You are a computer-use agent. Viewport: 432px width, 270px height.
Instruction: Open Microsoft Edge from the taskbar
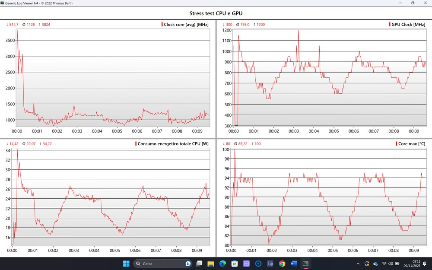[x=222, y=264]
